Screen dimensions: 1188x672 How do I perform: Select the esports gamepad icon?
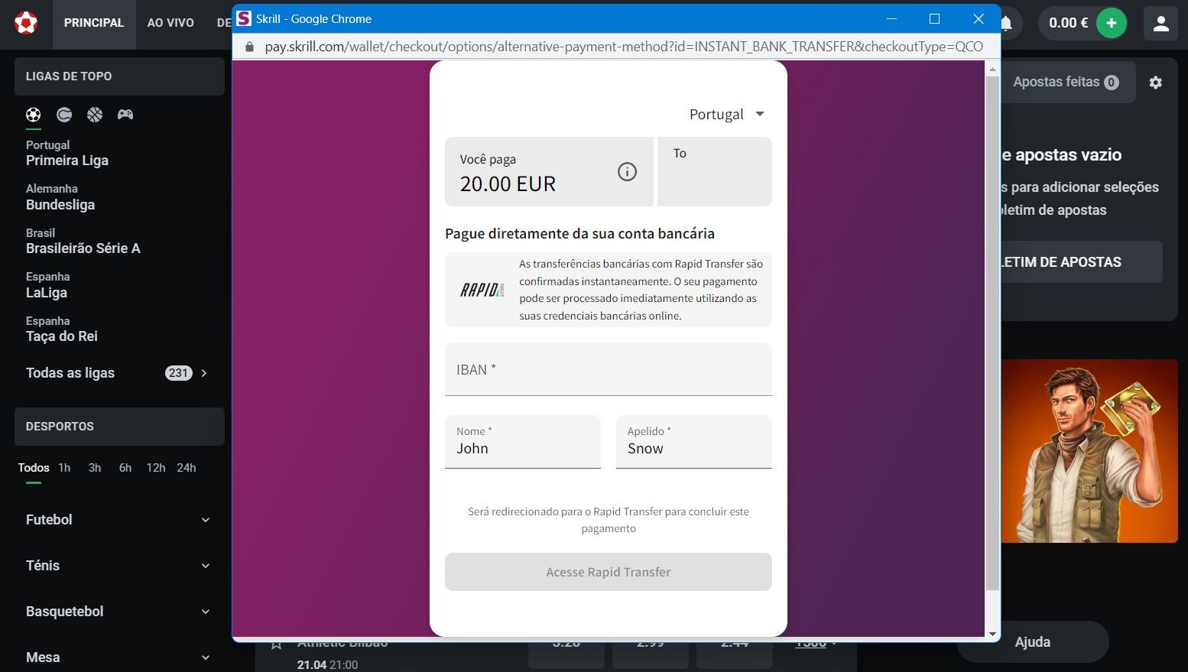125,115
